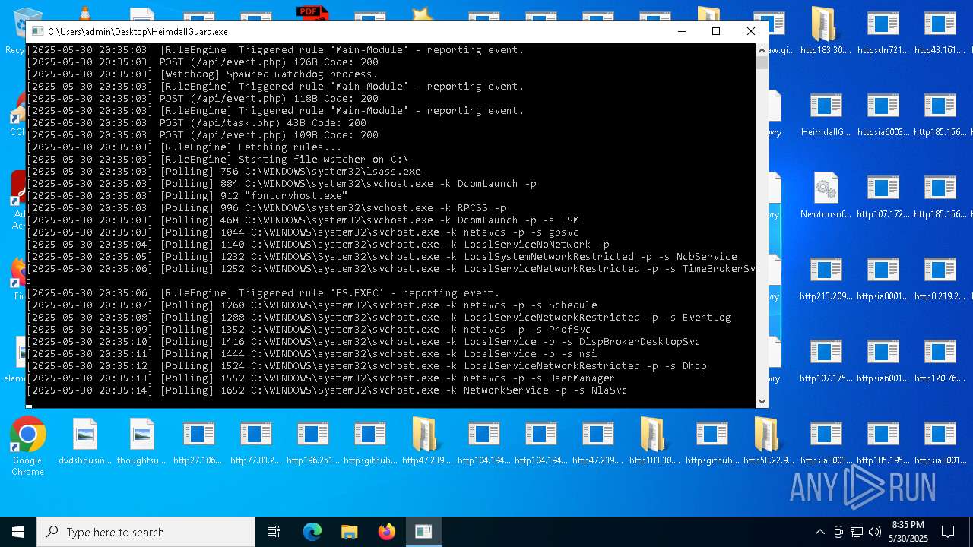Viewport: 973px width, 547px height.
Task: Click the polling line for EventLog 1280
Action: coord(379,318)
